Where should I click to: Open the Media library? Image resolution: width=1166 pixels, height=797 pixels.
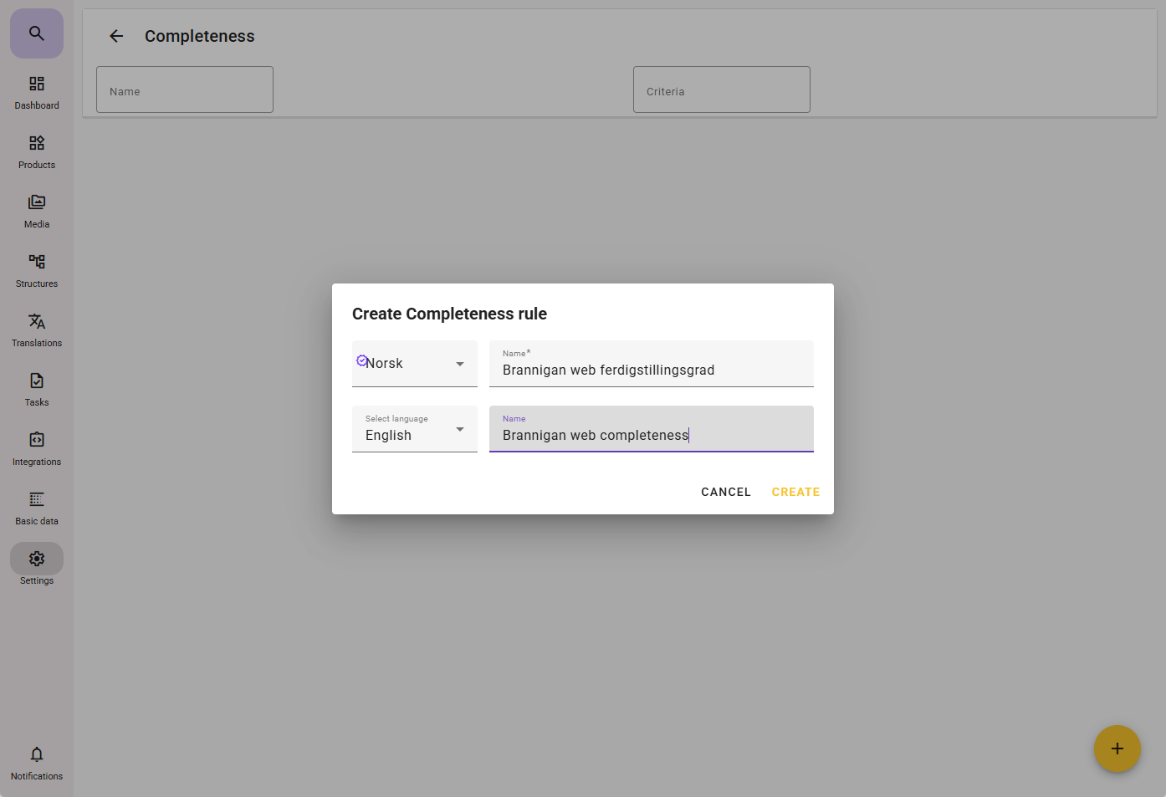[x=37, y=212]
